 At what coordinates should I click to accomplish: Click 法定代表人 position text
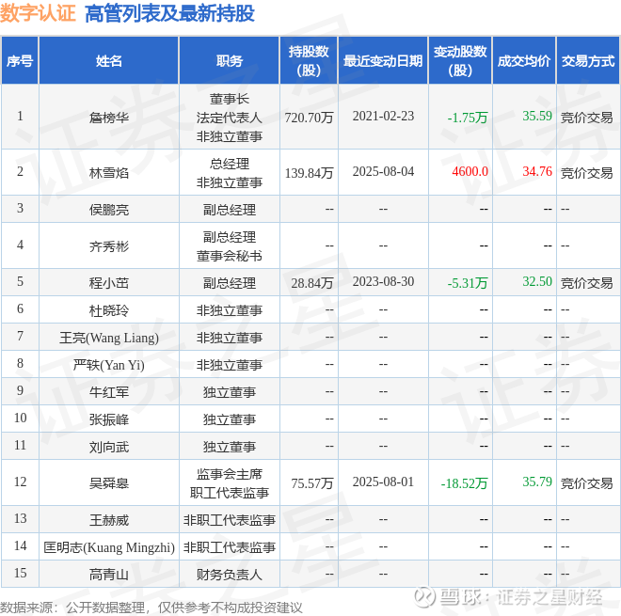[230, 118]
